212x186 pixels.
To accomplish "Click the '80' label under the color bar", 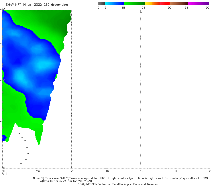I will click(x=207, y=8).
